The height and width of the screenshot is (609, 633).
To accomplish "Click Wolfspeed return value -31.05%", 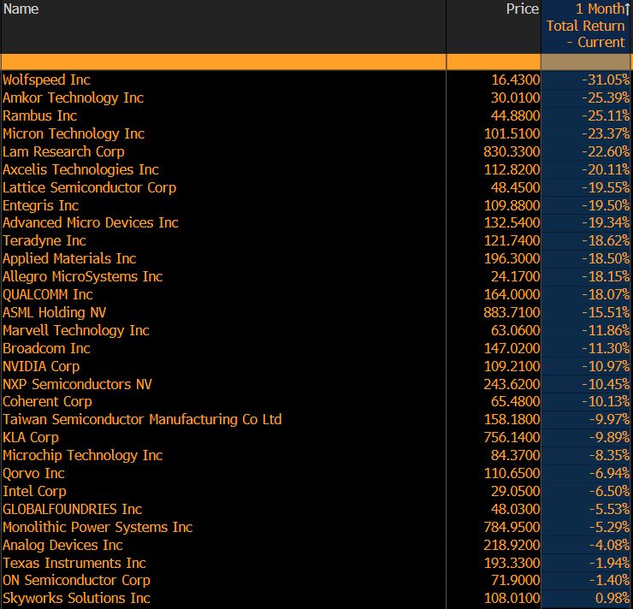I will (x=602, y=80).
